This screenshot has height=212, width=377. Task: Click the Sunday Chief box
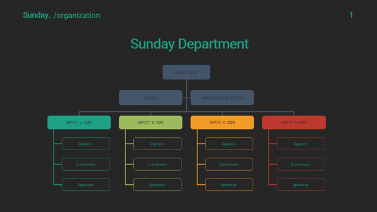coord(186,72)
